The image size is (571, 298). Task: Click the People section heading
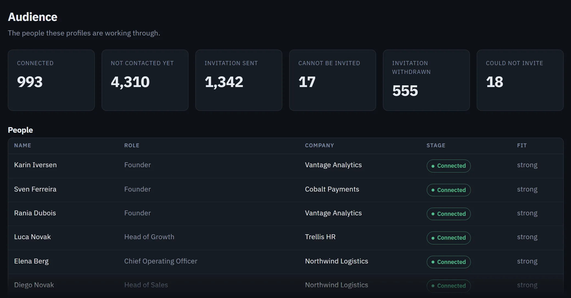[20, 130]
